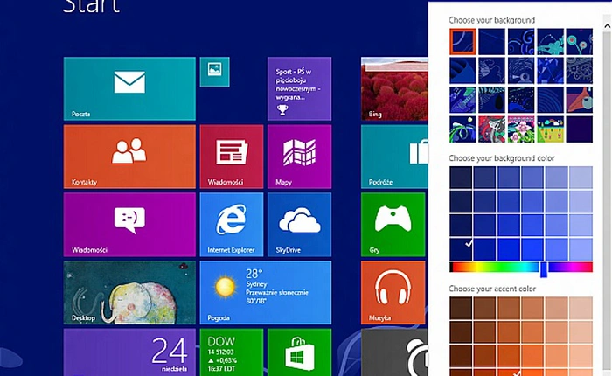Adjust the rainbow hue slider handle
This screenshot has width=612, height=376.
coord(544,269)
